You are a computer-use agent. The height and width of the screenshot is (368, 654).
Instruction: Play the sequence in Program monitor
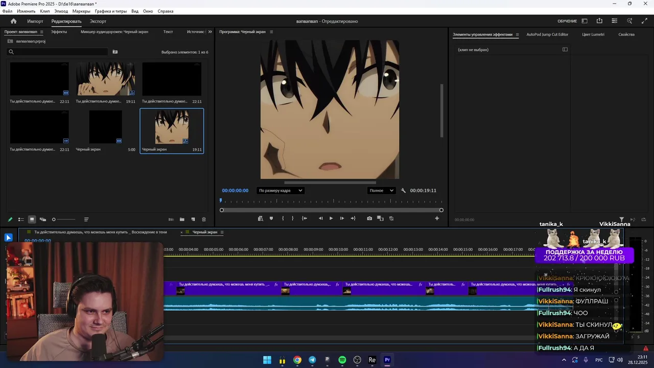pyautogui.click(x=331, y=218)
